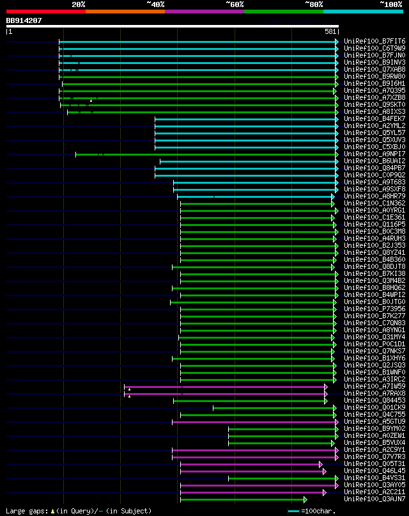
Task: Select the UniRef100_B4VS31 label
Action: 374,478
